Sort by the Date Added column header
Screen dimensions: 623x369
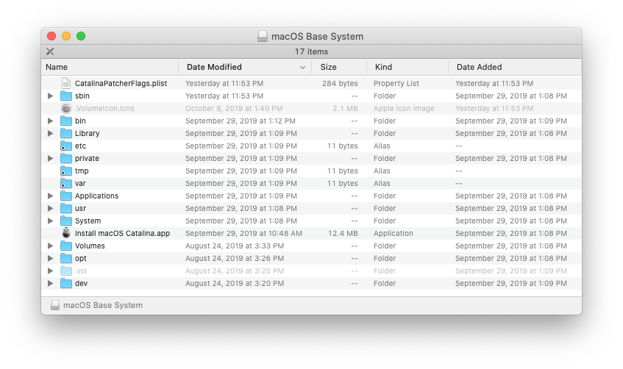pyautogui.click(x=515, y=67)
